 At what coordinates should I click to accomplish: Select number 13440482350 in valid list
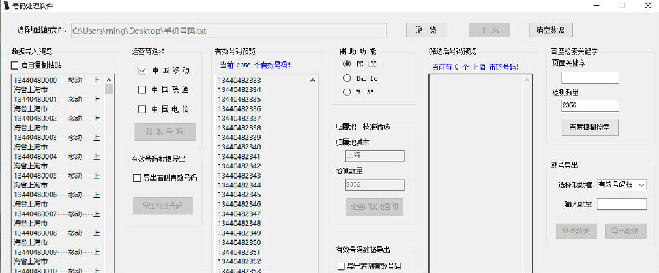coord(239,242)
